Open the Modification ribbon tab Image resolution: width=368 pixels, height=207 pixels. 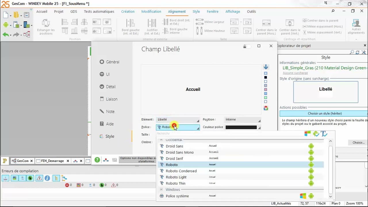tap(151, 11)
